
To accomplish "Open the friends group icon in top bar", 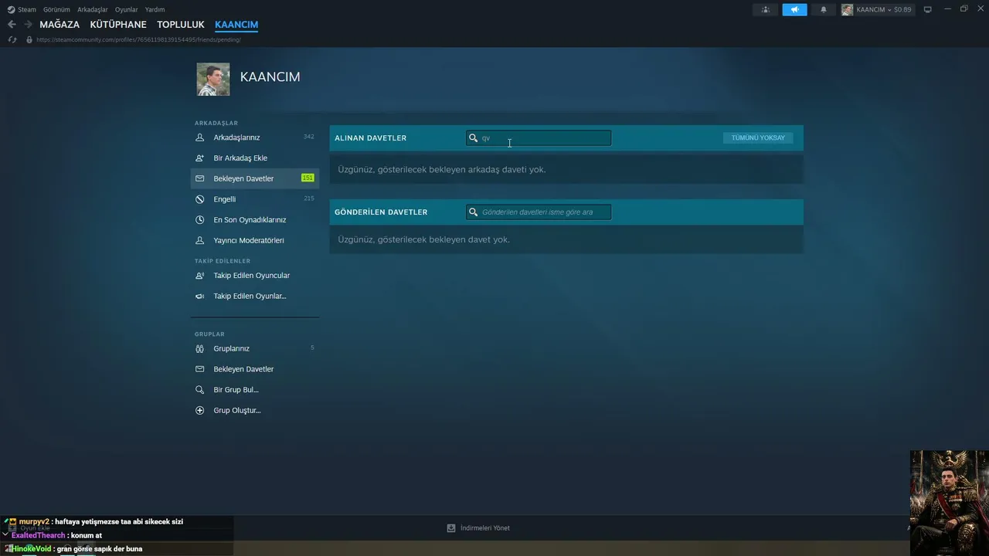I will (x=766, y=9).
